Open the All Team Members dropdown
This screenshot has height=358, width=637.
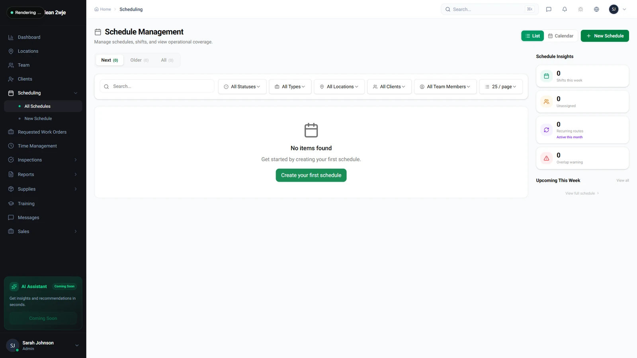point(446,87)
